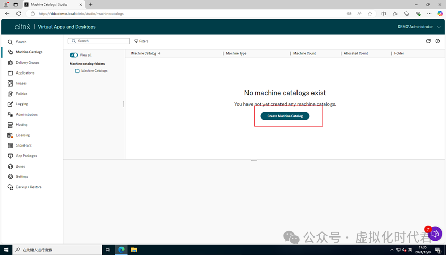Screen dimensions: 446x255
Task: Click the purple floating assistant button
Action: click(x=435, y=233)
